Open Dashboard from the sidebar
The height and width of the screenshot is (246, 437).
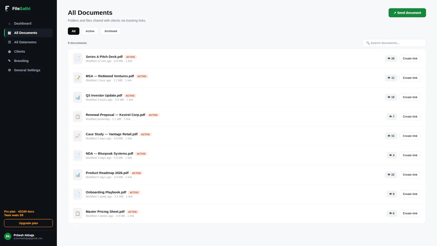point(28,24)
